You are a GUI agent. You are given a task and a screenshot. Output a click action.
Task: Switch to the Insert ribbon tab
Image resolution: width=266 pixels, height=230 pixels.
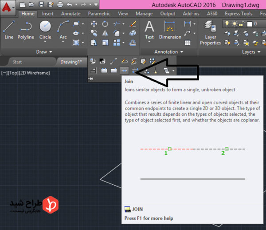[x=48, y=14]
